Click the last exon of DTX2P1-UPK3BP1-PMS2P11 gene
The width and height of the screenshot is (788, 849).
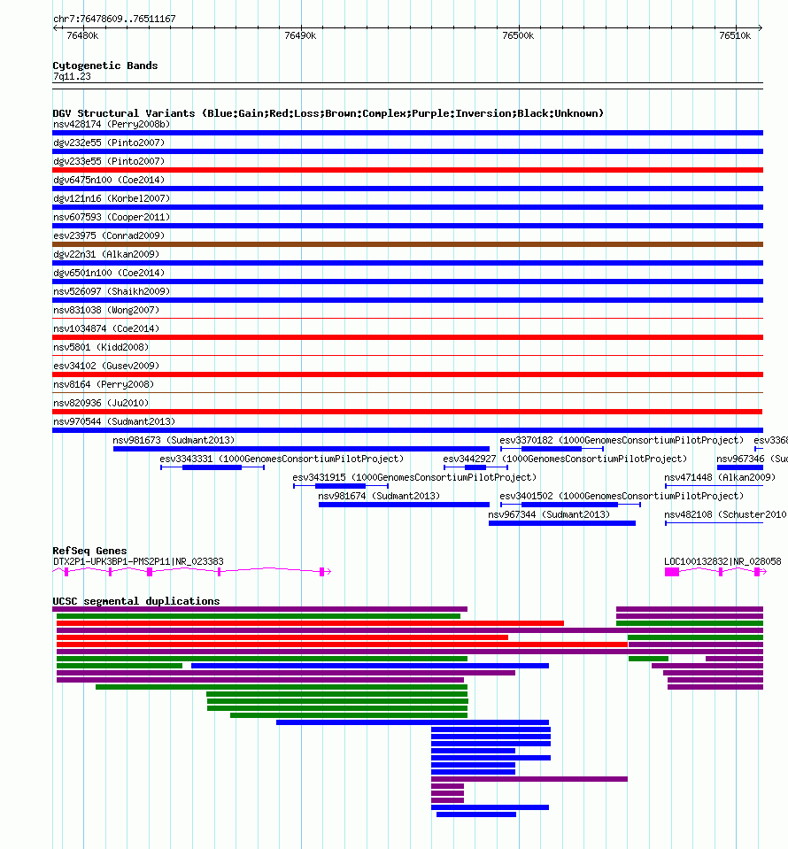[321, 572]
